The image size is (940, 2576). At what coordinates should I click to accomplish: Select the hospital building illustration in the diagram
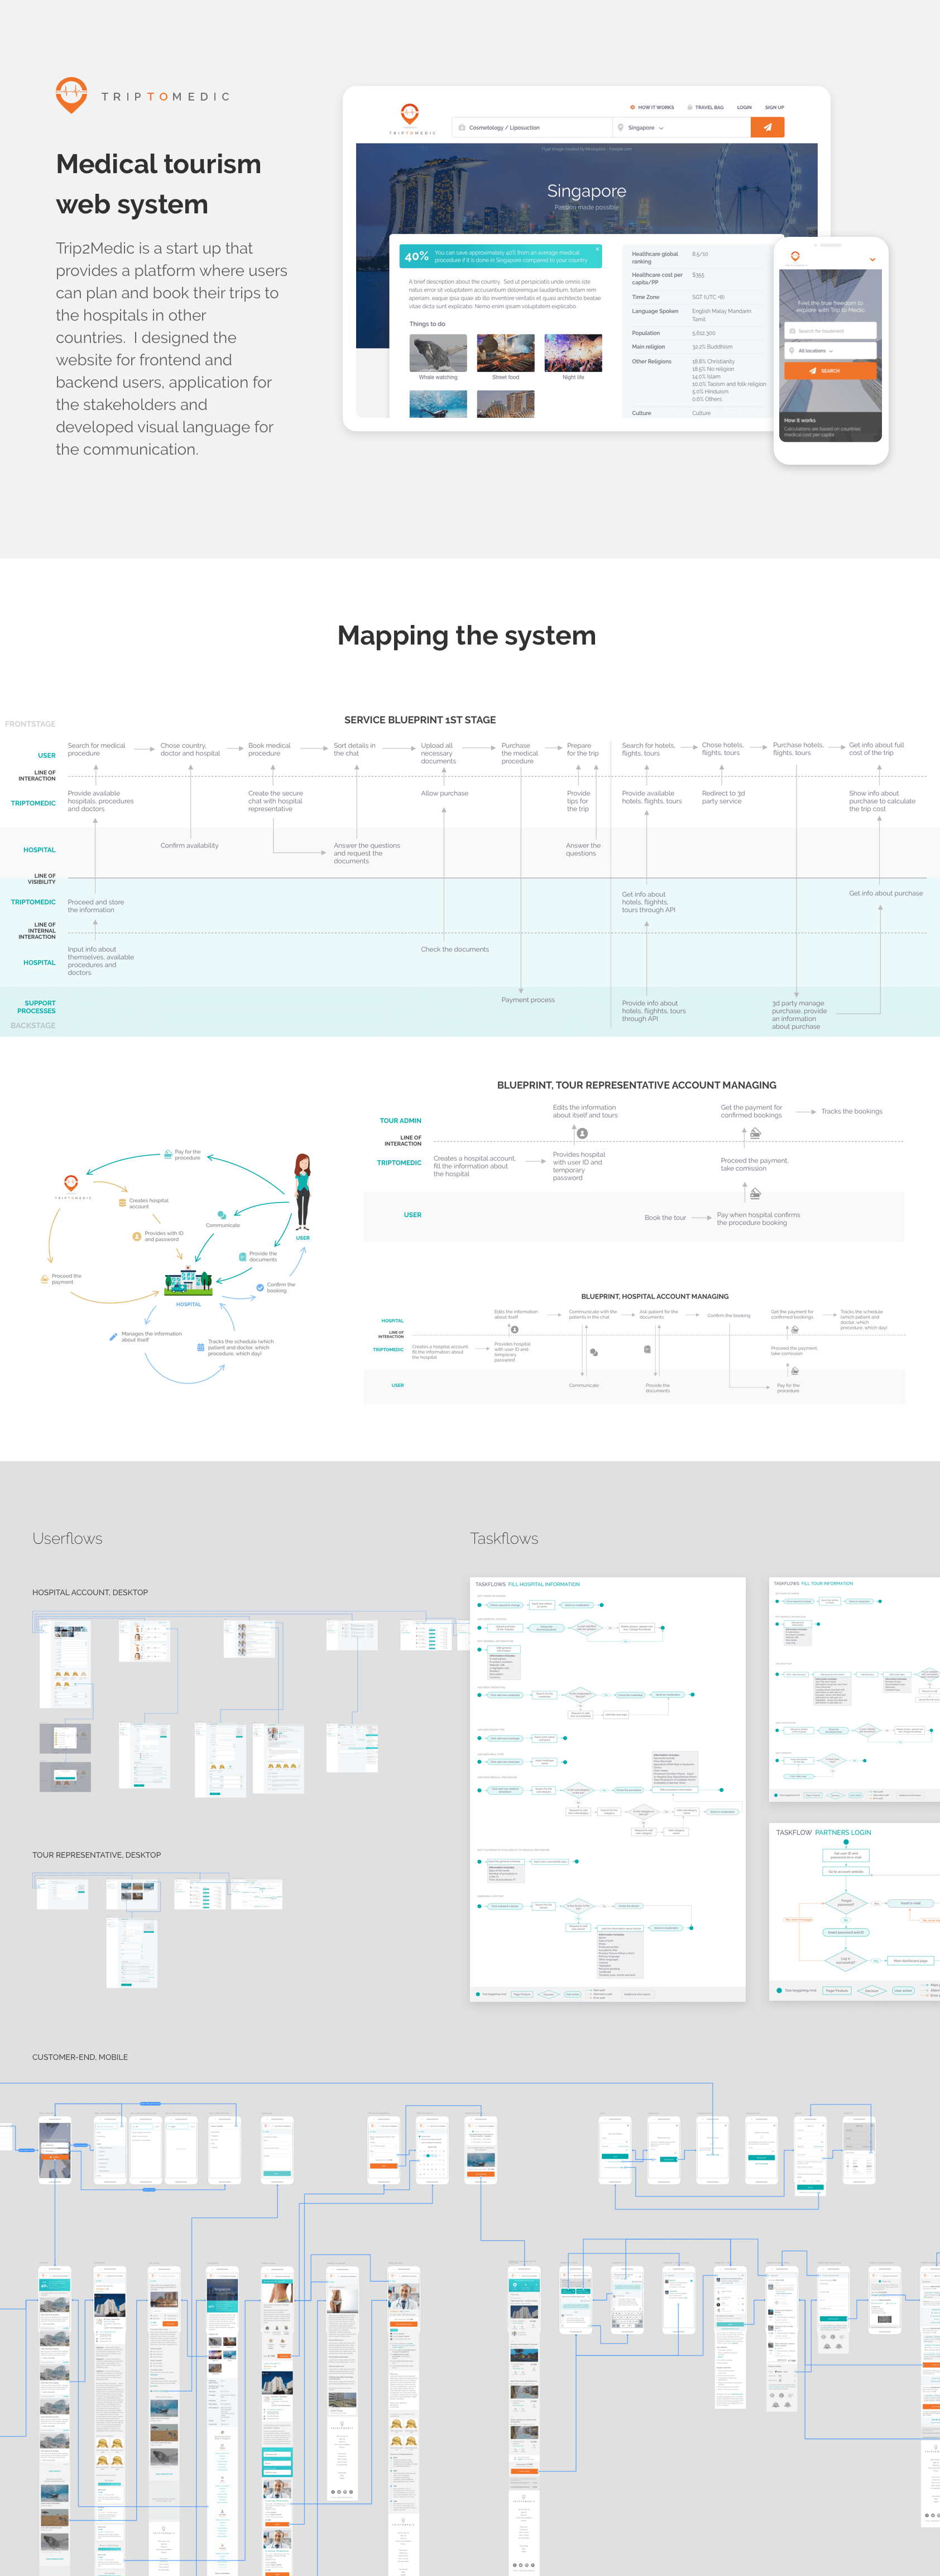tap(188, 1281)
